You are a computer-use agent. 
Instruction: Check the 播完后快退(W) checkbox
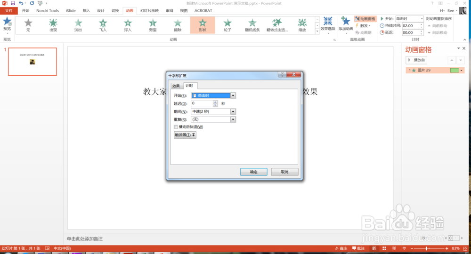[176, 127]
